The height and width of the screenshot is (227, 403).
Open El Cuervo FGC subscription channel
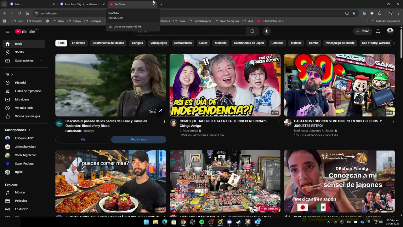[24, 138]
